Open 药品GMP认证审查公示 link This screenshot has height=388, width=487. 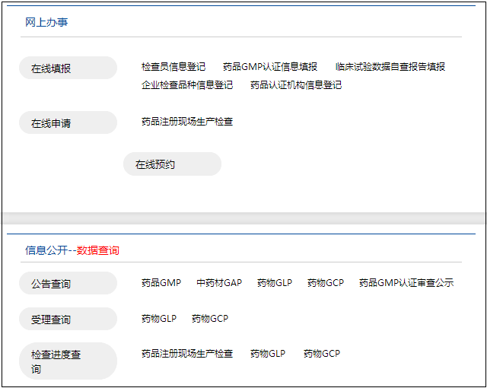[x=406, y=283]
